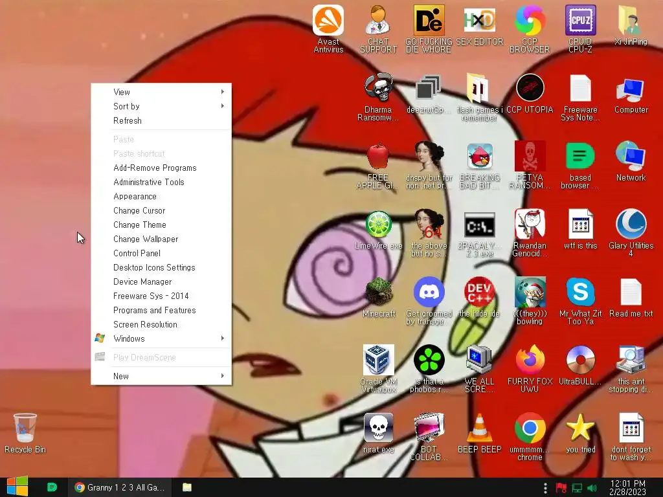Expand the View submenu
The height and width of the screenshot is (497, 663).
click(161, 92)
